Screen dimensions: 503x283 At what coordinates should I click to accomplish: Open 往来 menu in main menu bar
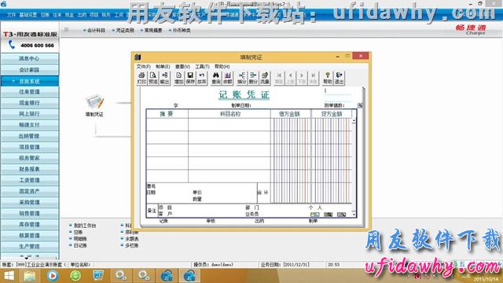pyautogui.click(x=57, y=15)
